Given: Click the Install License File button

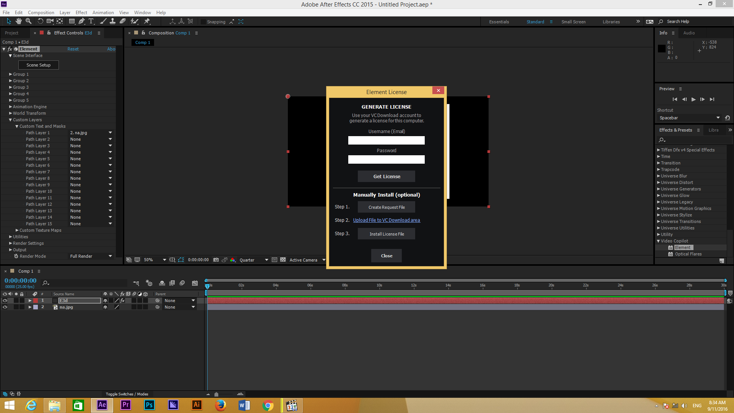Looking at the screenshot, I should click(386, 234).
